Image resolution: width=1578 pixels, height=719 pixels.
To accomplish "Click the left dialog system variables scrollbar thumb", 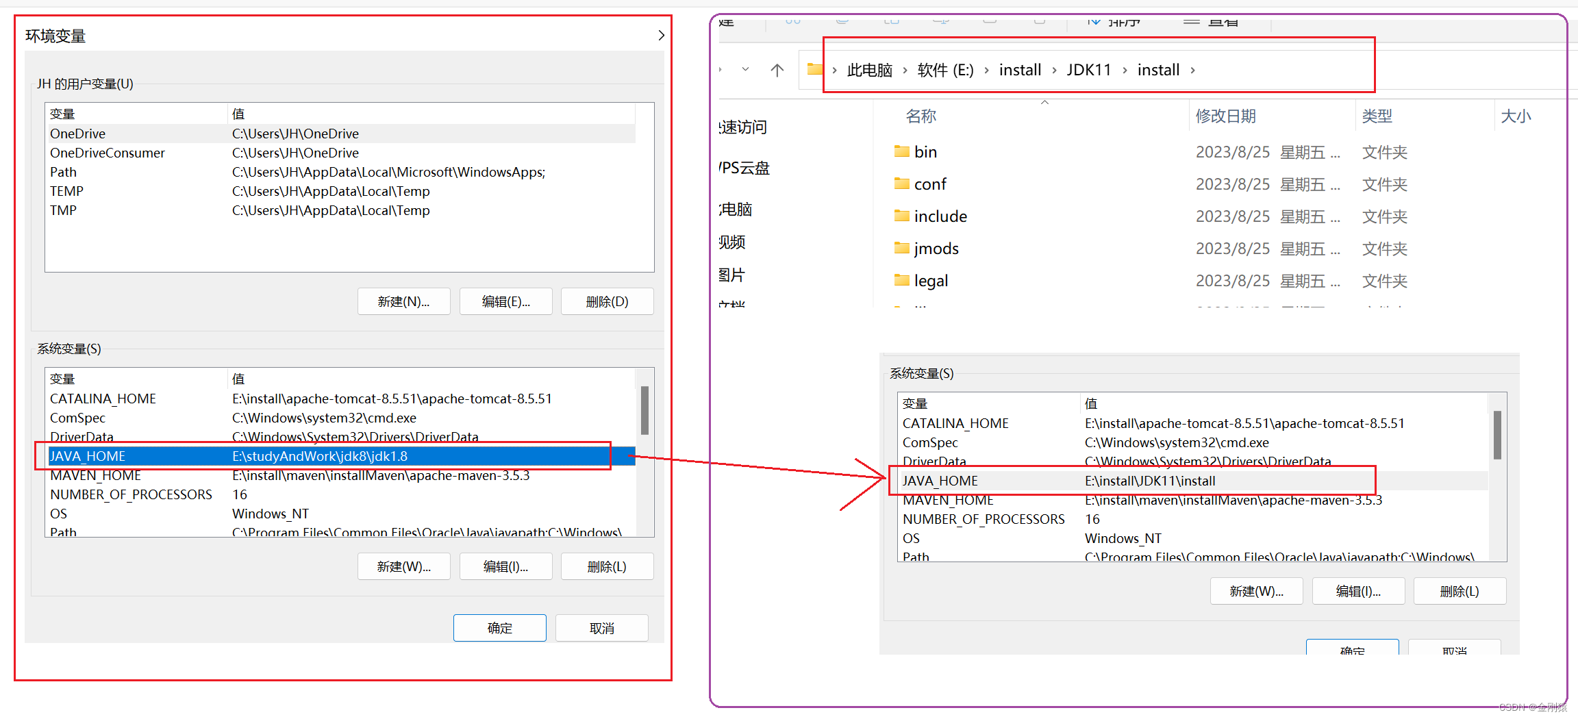I will [x=644, y=410].
